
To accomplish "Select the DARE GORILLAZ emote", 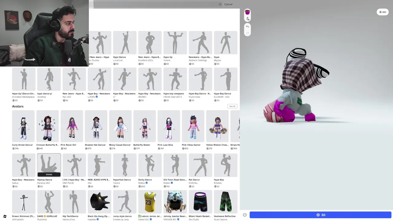I will 49,205.
